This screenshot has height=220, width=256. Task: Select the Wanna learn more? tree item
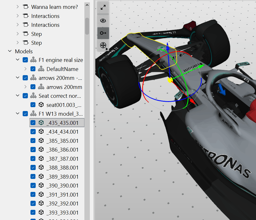[x=54, y=7]
